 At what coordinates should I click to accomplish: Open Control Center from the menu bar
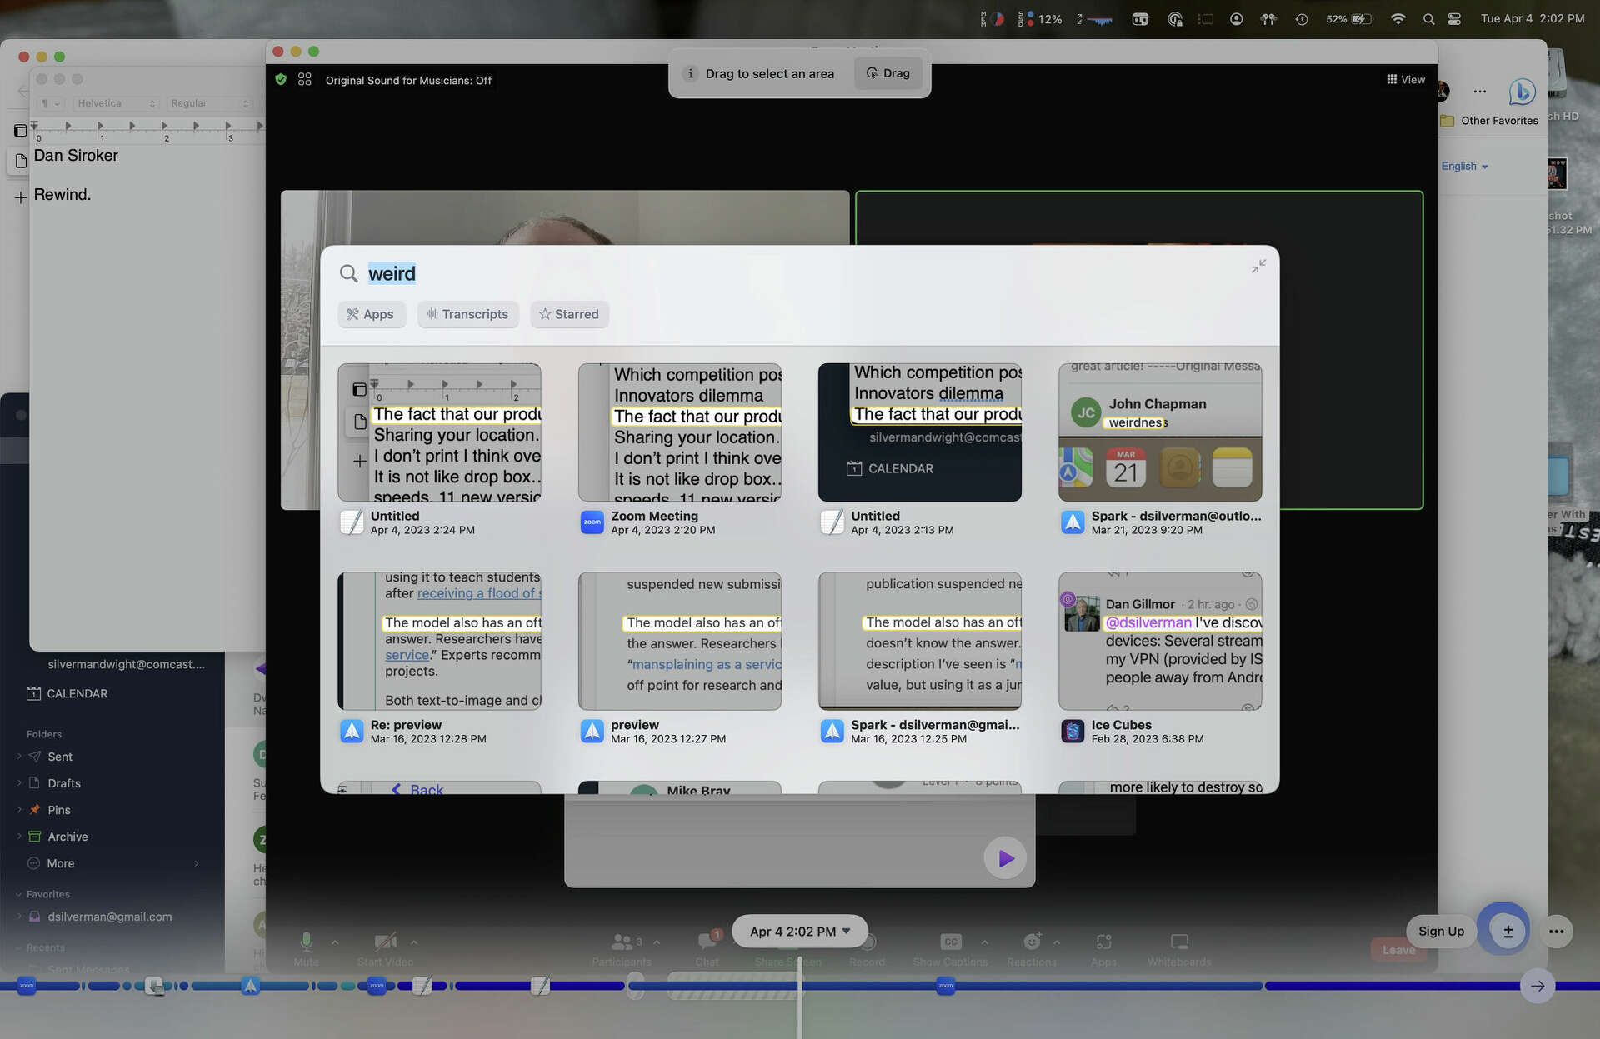pyautogui.click(x=1454, y=18)
